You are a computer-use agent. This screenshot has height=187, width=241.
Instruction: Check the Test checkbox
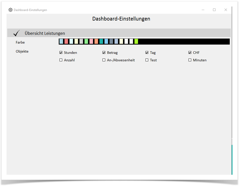pyautogui.click(x=147, y=60)
